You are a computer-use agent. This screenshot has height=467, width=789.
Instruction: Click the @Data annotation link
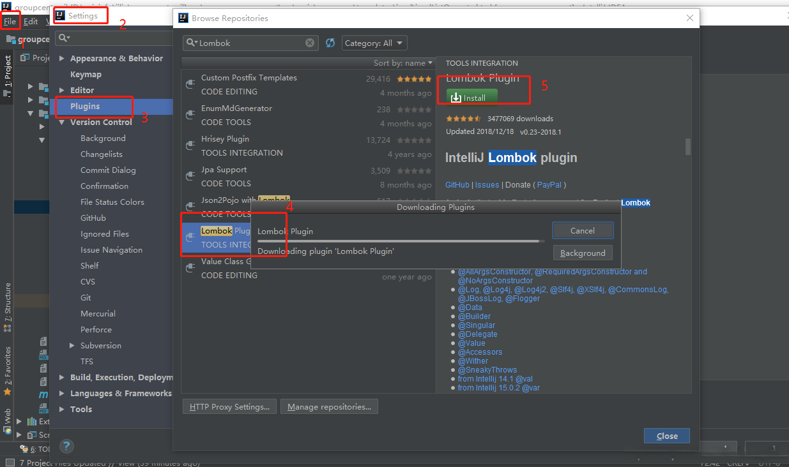coord(470,308)
